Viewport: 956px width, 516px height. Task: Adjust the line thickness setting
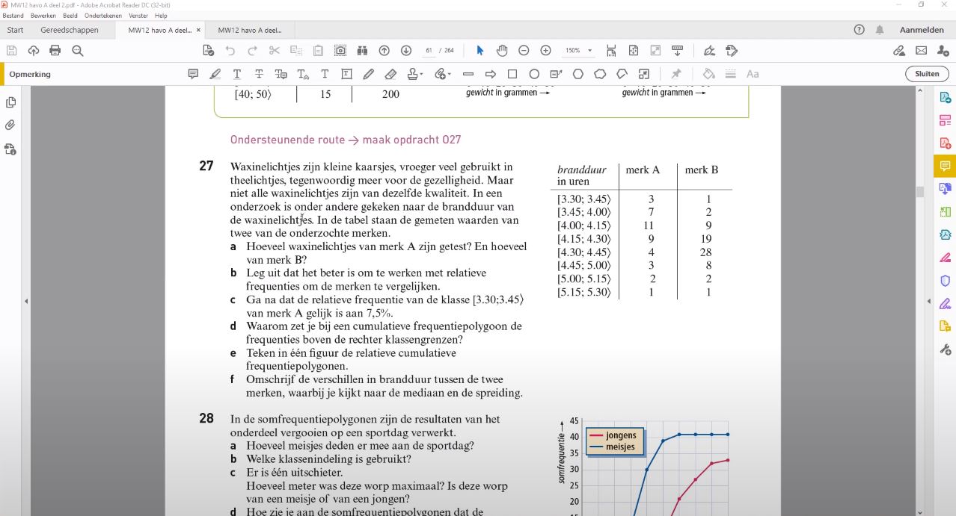pyautogui.click(x=731, y=74)
